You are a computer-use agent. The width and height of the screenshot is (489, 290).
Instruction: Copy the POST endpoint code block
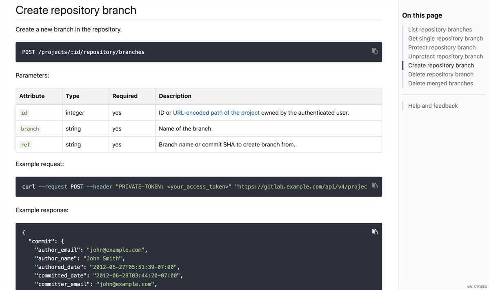(x=375, y=51)
